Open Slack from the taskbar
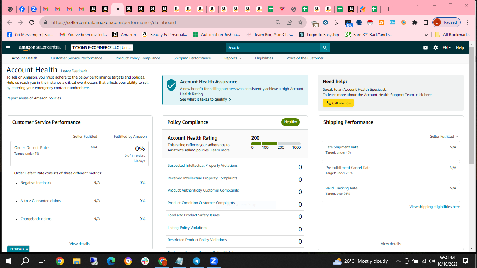This screenshot has height=268, width=477. 145,261
